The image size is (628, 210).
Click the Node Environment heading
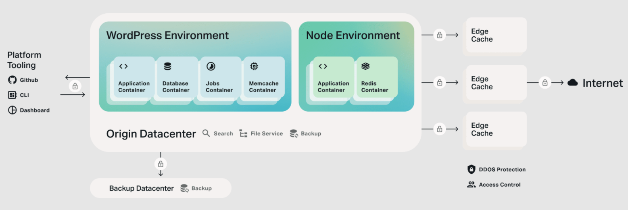[353, 35]
